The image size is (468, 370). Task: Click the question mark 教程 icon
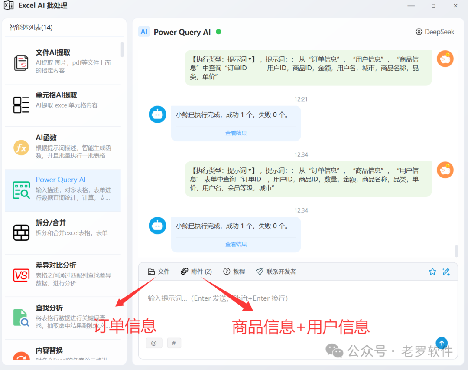point(227,272)
